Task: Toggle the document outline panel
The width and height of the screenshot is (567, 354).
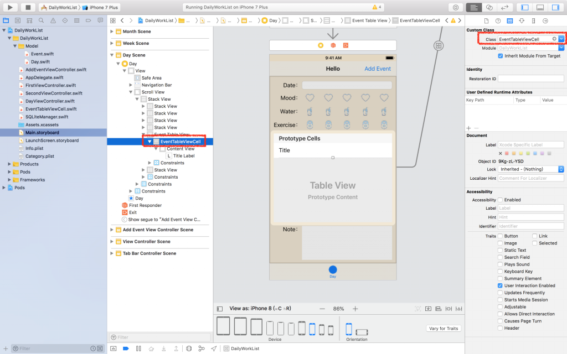Action: click(219, 309)
